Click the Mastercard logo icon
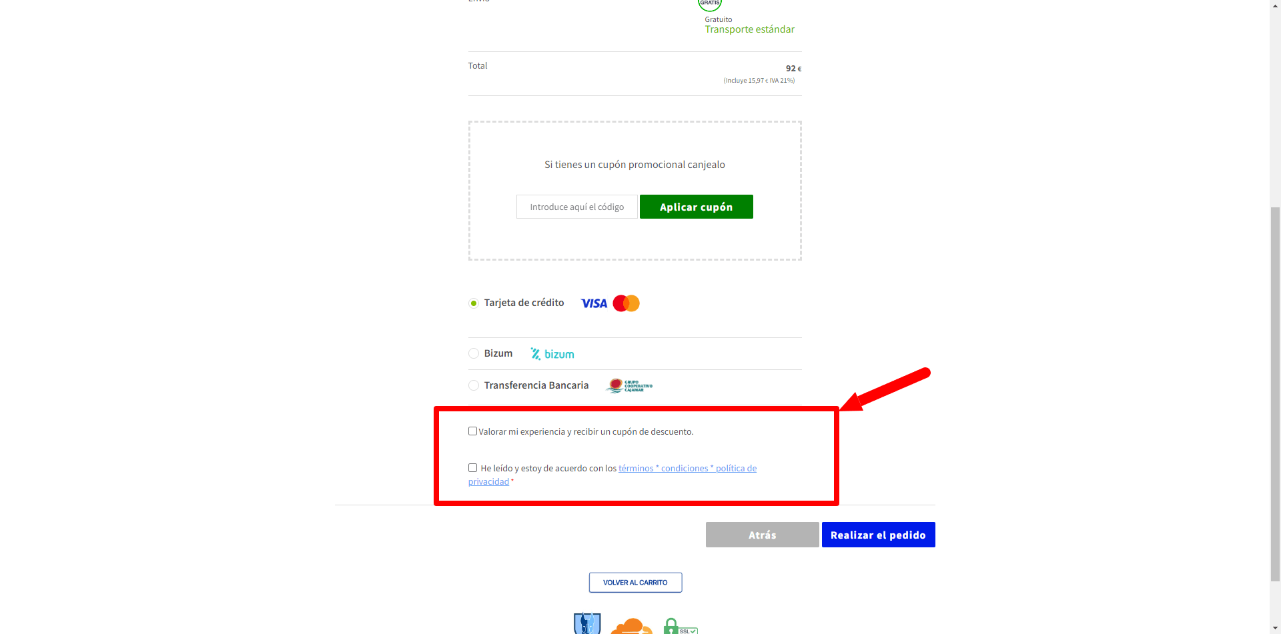The image size is (1281, 634). click(x=626, y=303)
